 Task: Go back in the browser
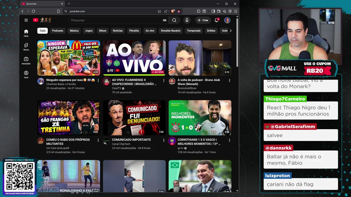(22, 11)
